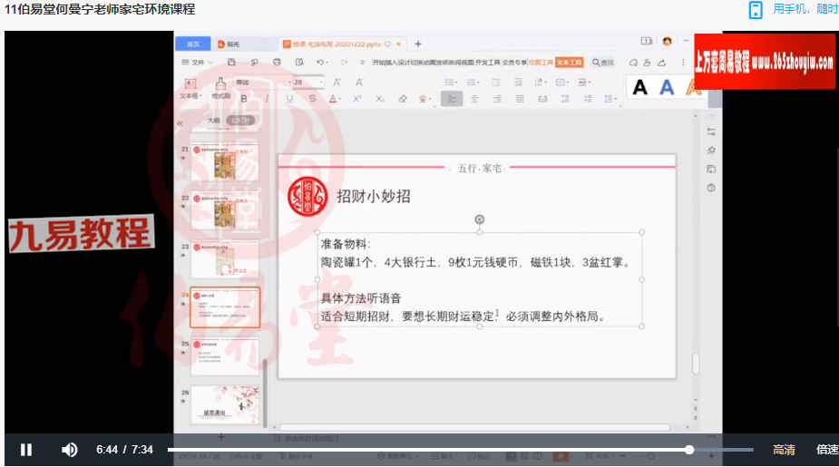
Task: Toggle strikethrough formatting
Action: click(x=312, y=99)
